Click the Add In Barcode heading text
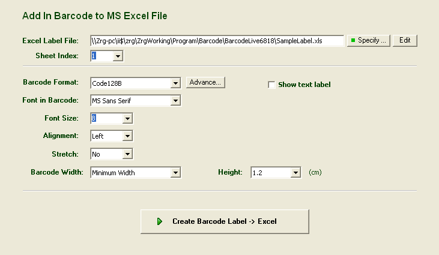 click(x=95, y=16)
